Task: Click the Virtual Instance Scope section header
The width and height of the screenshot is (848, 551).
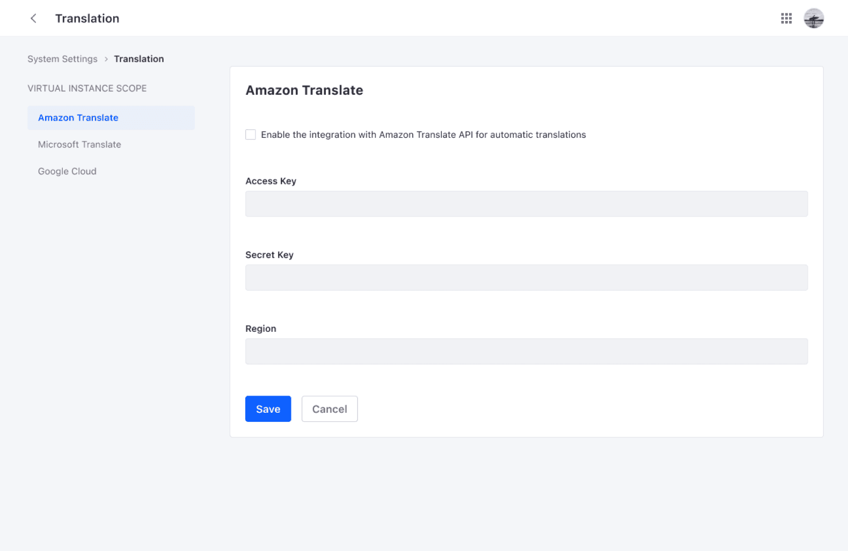Action: 87,88
